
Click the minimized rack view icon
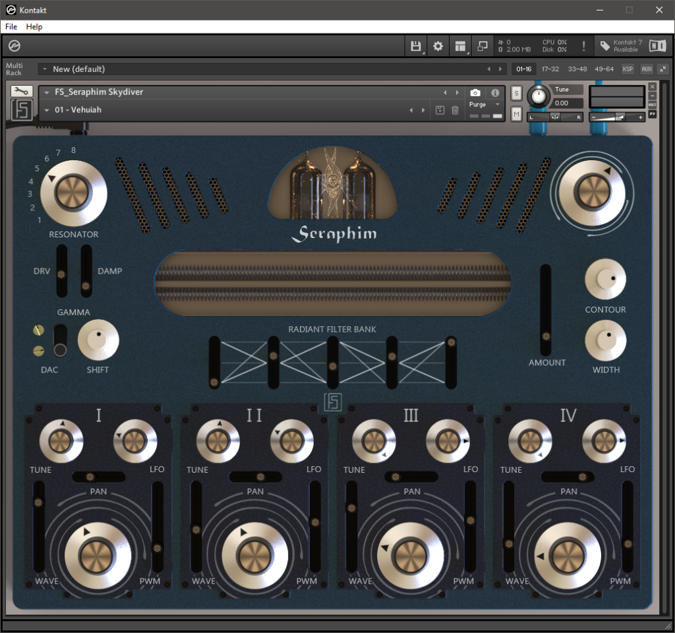[483, 46]
